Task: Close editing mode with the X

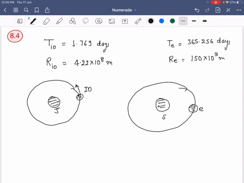Action: [x=228, y=10]
